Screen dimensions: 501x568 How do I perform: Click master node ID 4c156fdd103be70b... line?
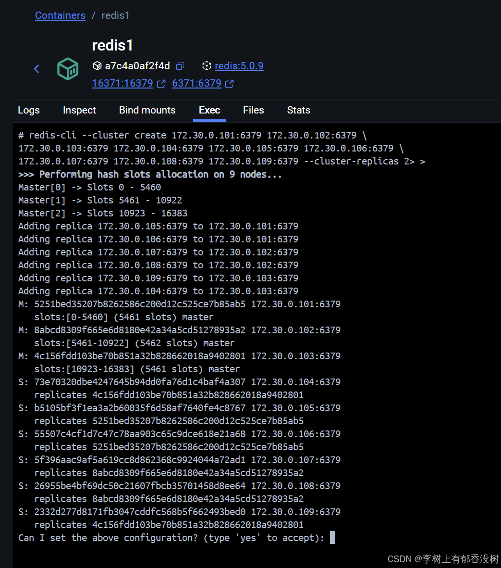180,356
